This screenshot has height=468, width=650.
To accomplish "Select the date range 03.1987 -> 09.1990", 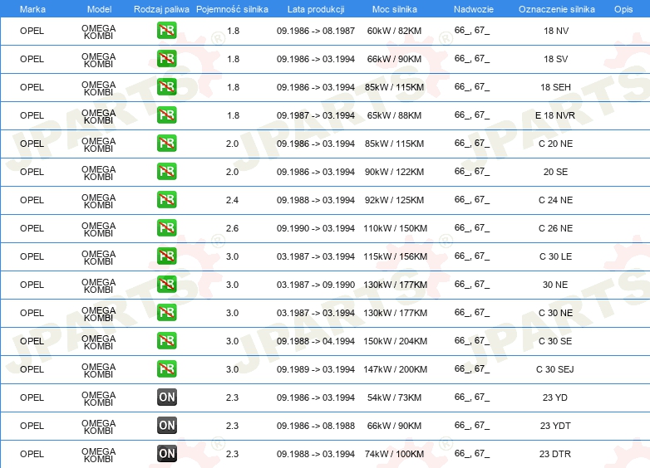I will [316, 285].
